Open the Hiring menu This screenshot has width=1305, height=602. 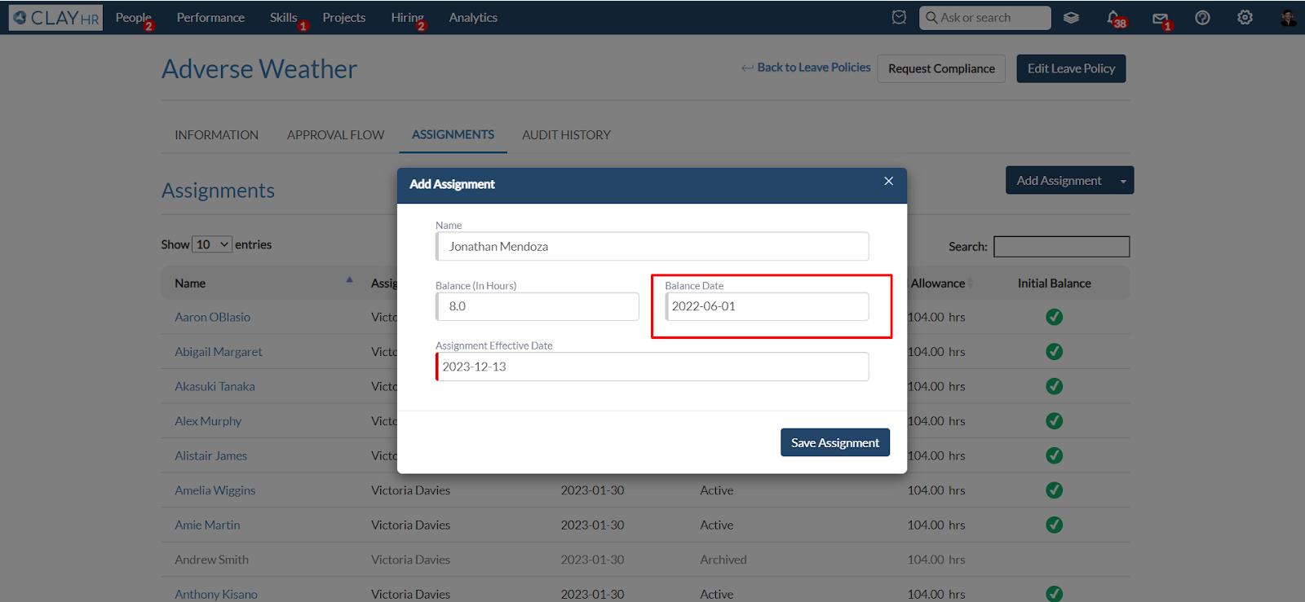(x=407, y=17)
